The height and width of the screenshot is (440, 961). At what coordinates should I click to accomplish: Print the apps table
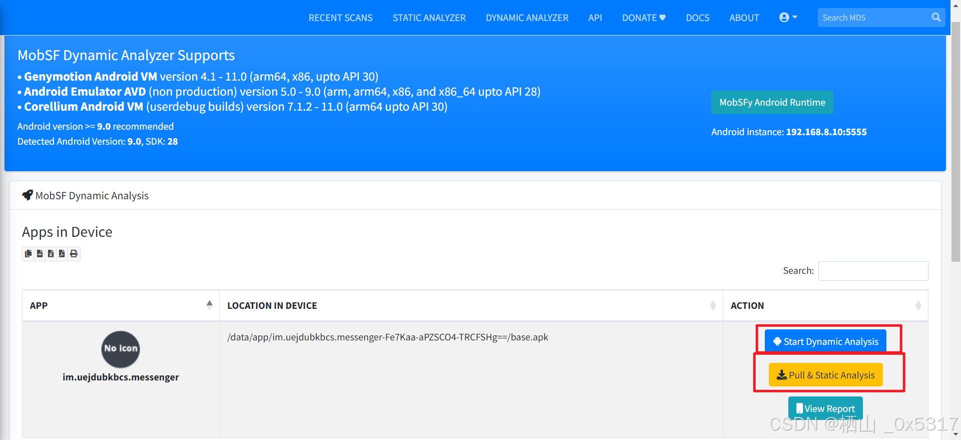[x=74, y=254]
